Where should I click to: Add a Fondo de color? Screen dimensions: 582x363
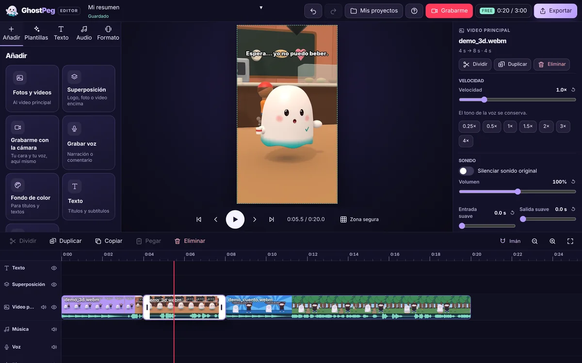(32, 197)
